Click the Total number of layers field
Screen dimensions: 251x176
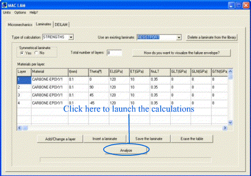point(114,53)
